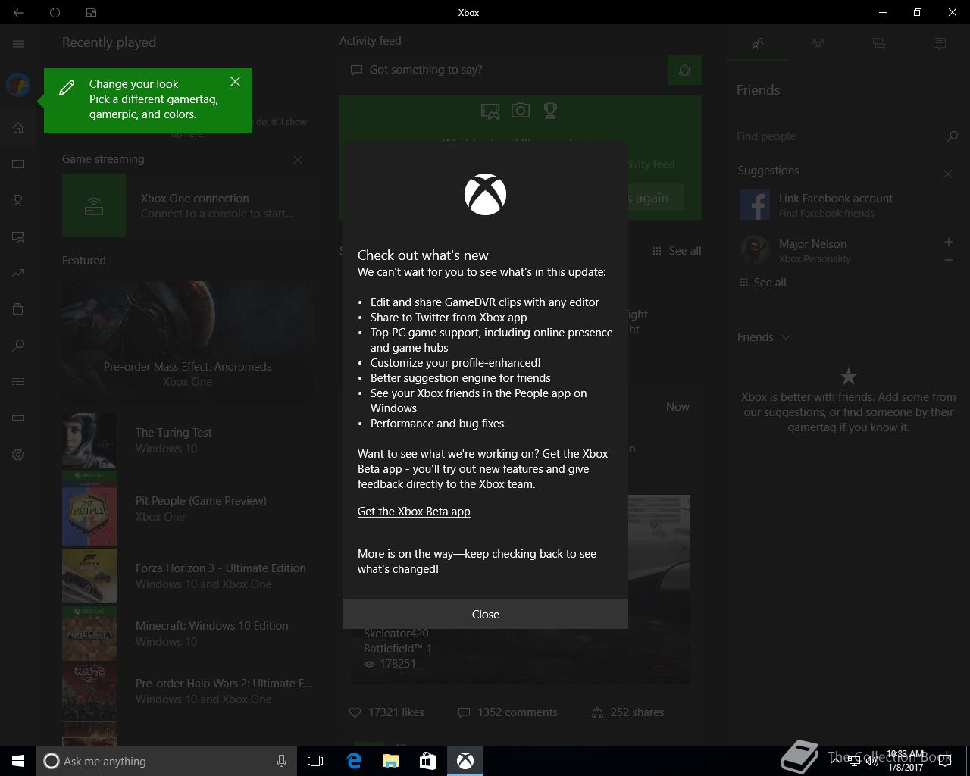Screen dimensions: 970x776
Task: Open Minecraft: Windows 10 Edition
Action: click(188, 634)
